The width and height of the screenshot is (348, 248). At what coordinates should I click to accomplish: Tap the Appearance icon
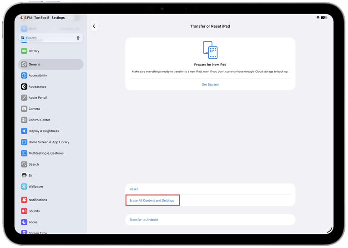click(x=24, y=86)
